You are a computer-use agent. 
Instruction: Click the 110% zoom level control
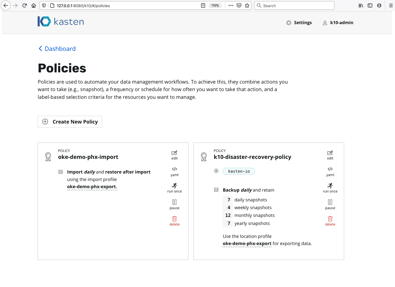click(215, 5)
